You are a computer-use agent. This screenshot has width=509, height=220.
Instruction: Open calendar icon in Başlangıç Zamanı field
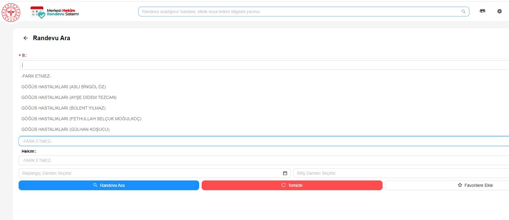click(x=285, y=173)
